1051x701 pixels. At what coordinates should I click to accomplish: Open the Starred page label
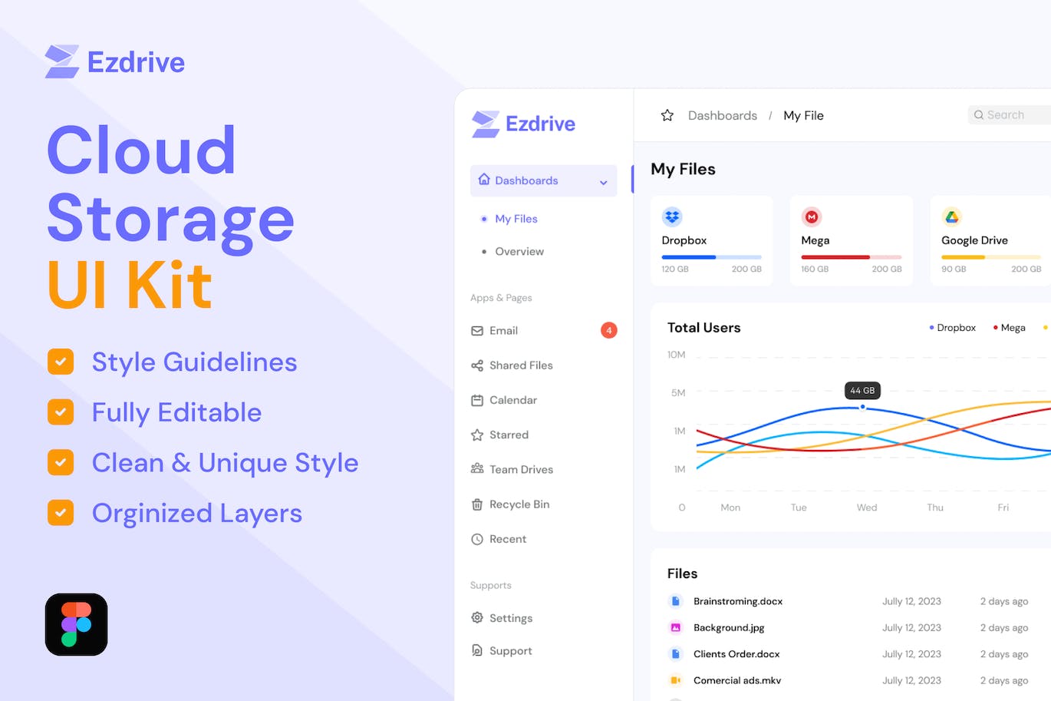(509, 435)
